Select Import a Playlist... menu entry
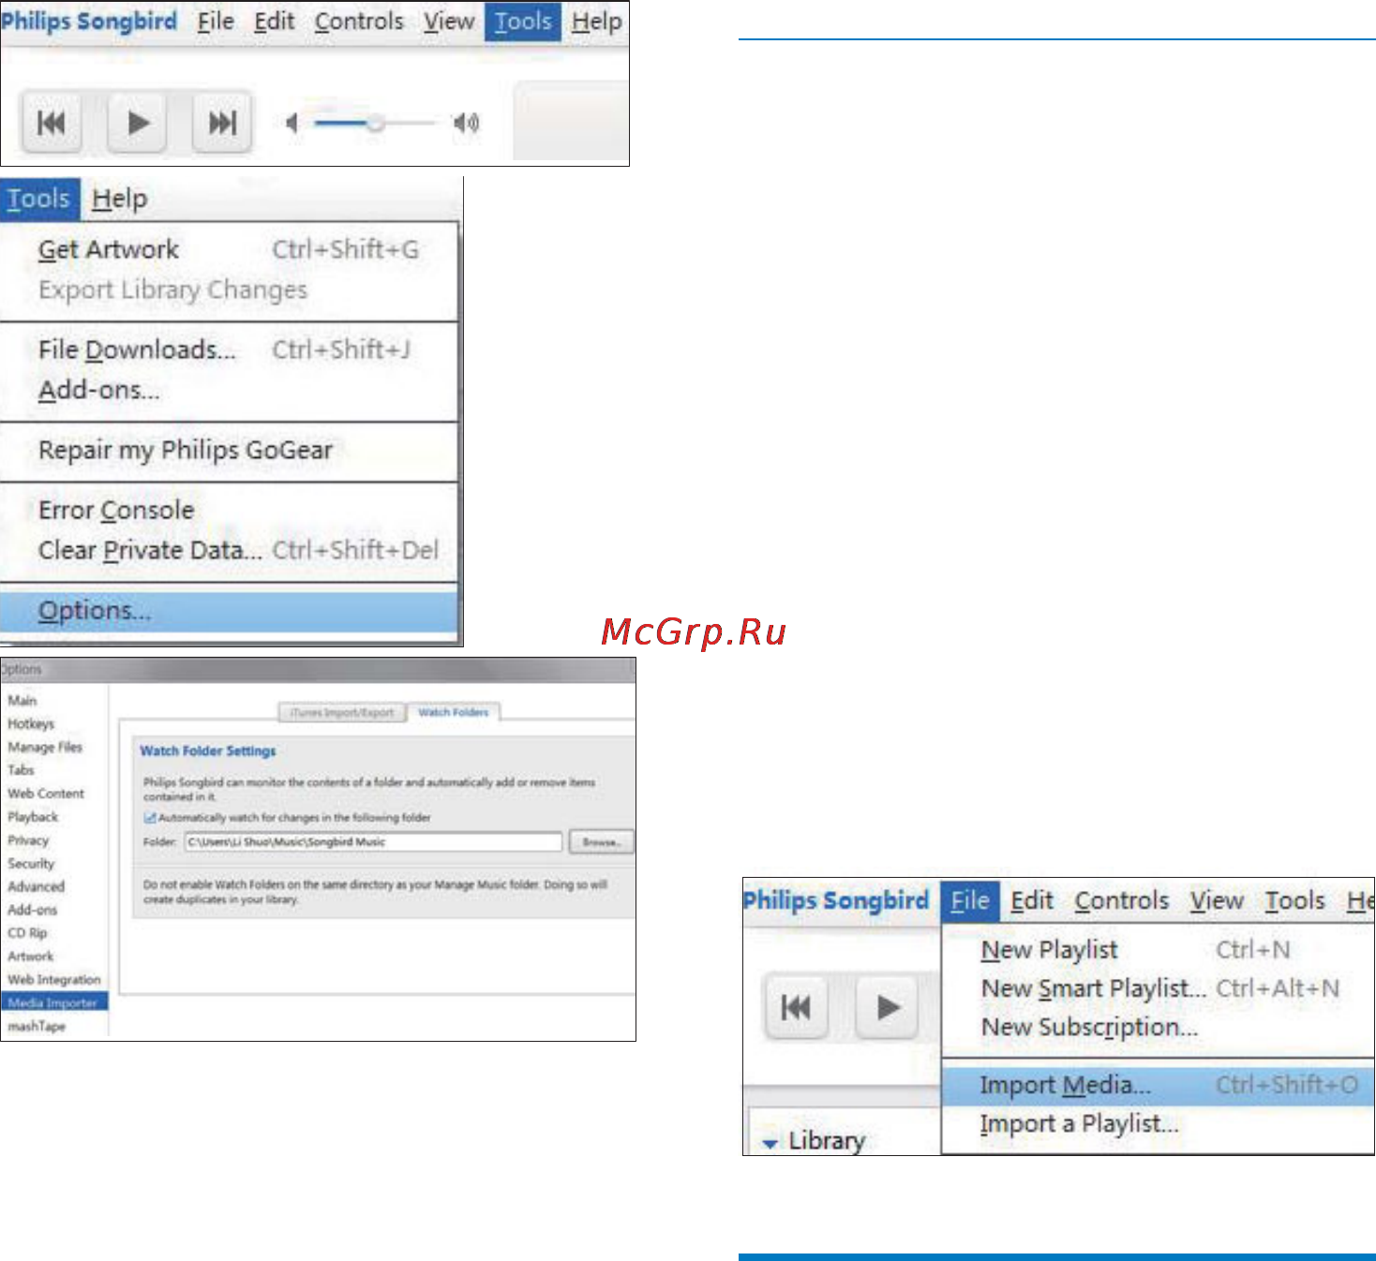Viewport: 1376px width, 1261px height. 1159,1123
